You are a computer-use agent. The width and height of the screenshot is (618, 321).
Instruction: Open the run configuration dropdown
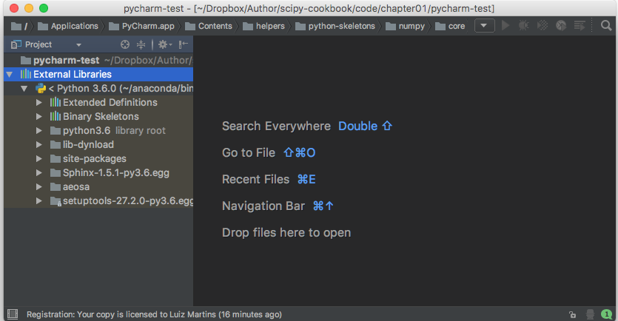(484, 26)
